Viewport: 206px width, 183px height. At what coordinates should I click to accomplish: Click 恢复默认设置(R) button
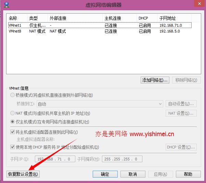click(23, 174)
